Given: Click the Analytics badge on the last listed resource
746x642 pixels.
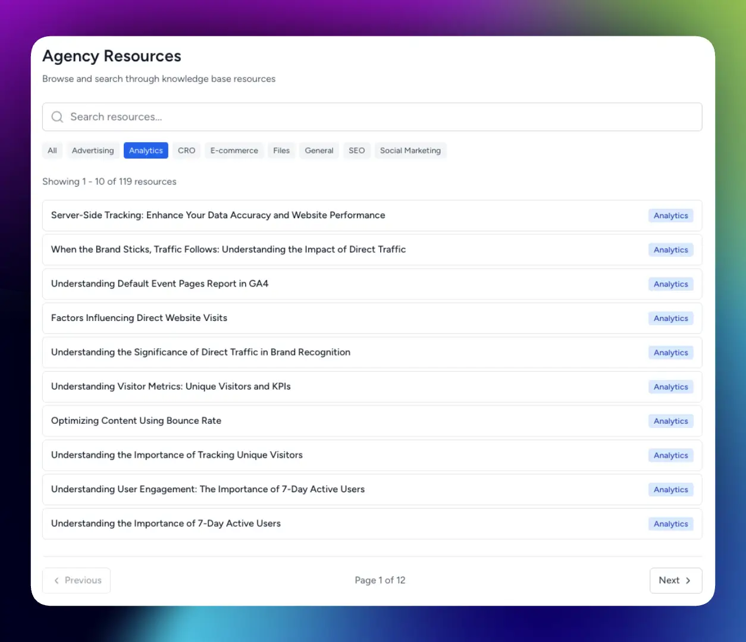Looking at the screenshot, I should pyautogui.click(x=670, y=524).
